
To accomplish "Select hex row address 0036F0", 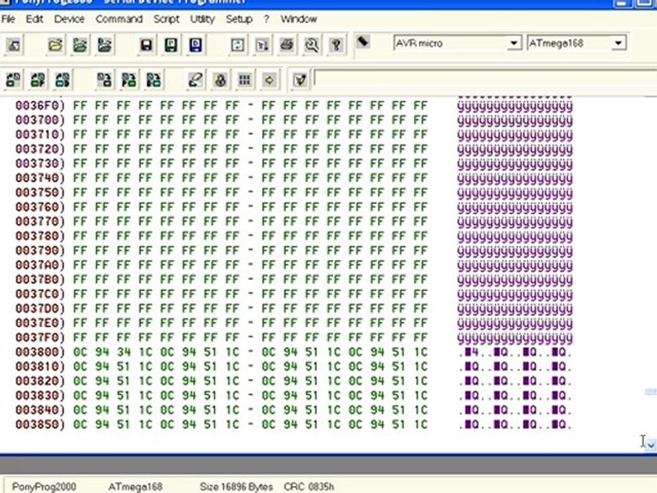I will (40, 105).
